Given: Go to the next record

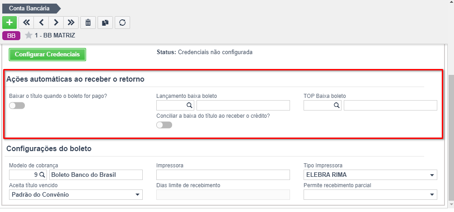Looking at the screenshot, I should (56, 23).
